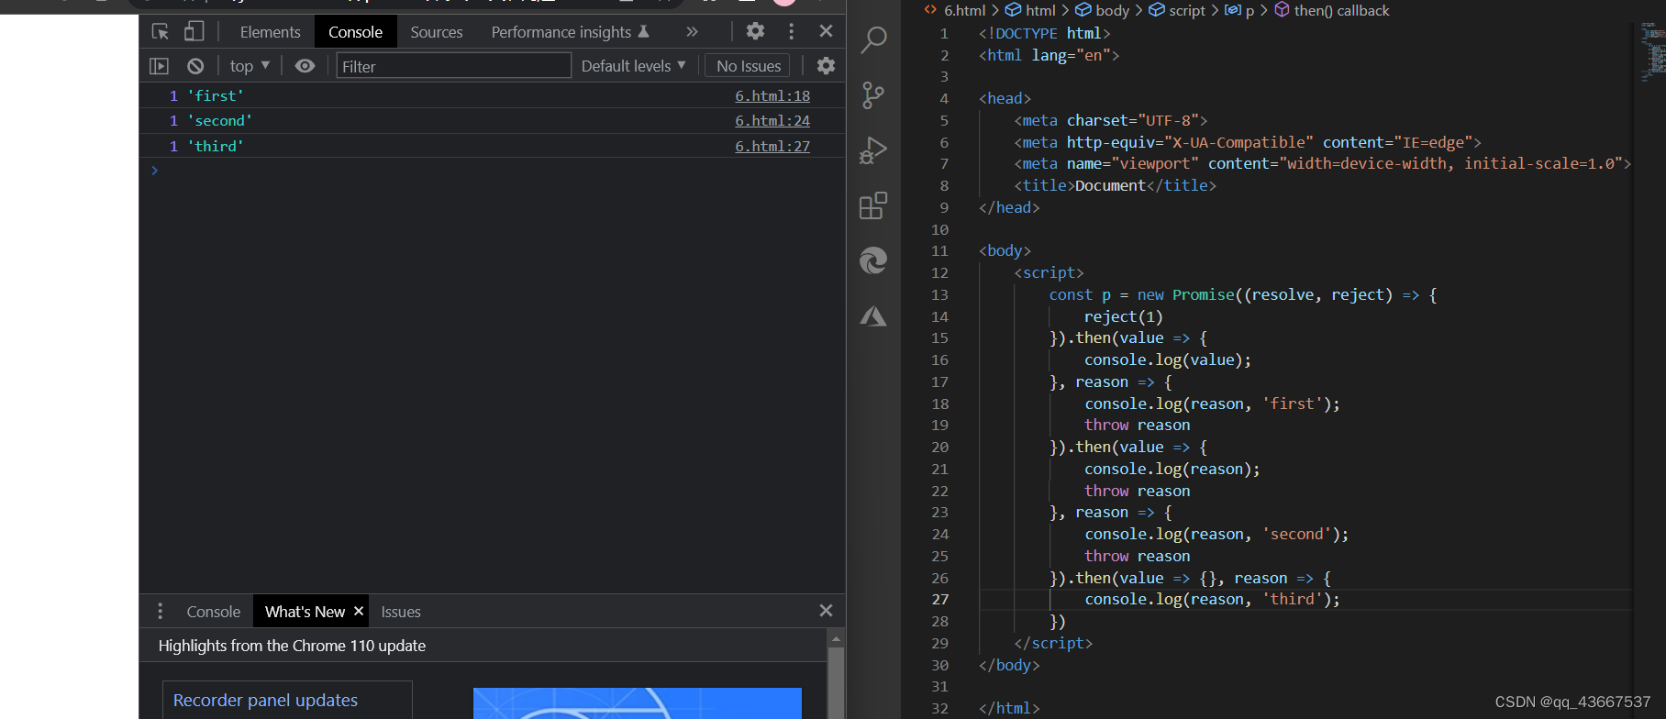Open the DevTools customize menu (three dots)
This screenshot has height=719, width=1666.
point(791,31)
